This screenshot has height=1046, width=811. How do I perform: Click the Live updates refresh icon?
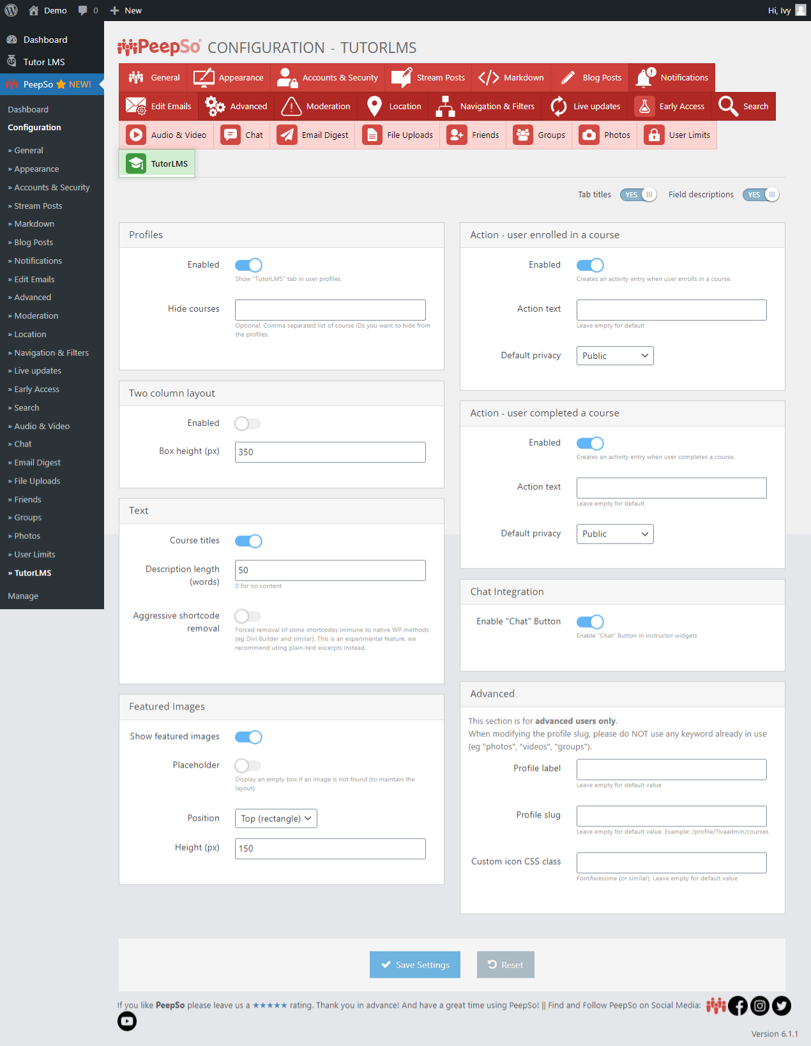tap(559, 106)
